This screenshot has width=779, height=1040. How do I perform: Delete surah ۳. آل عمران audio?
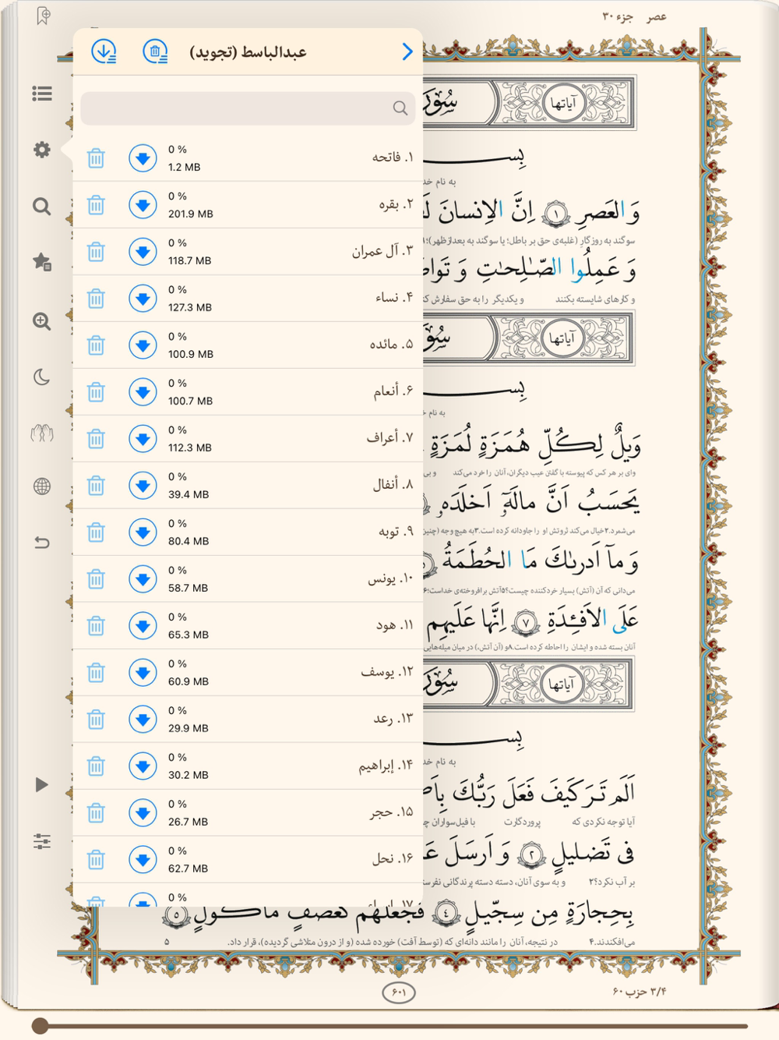pos(96,252)
